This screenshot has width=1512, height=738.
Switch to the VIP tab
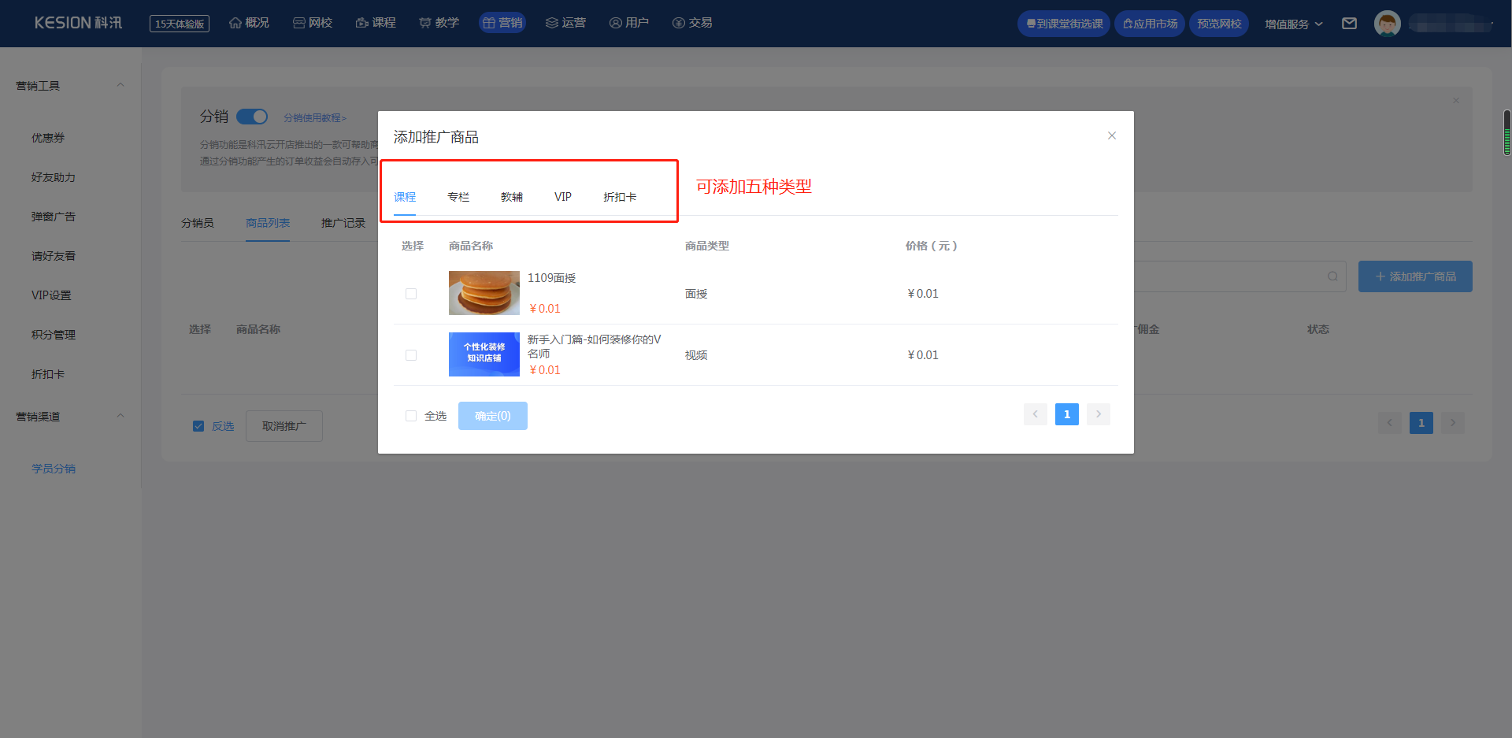point(563,197)
